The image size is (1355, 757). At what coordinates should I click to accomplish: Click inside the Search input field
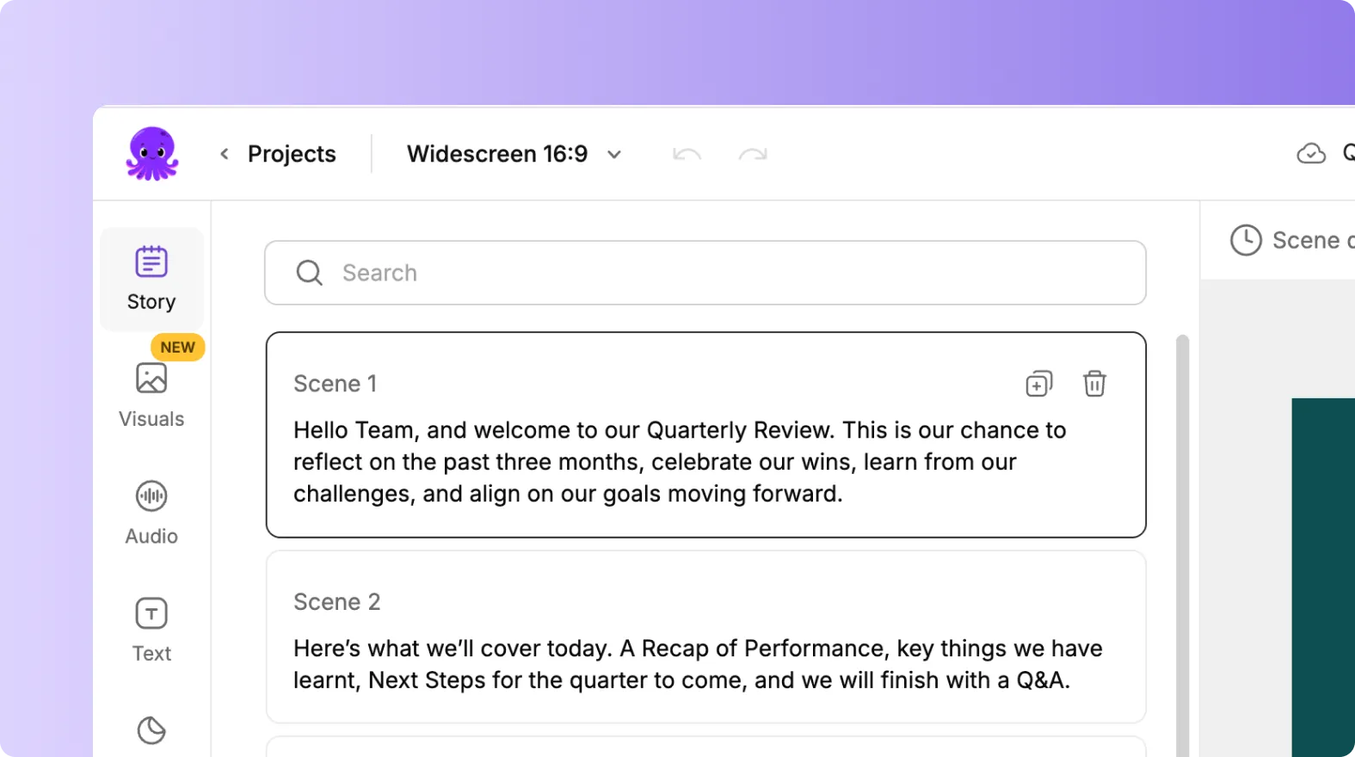(x=602, y=273)
